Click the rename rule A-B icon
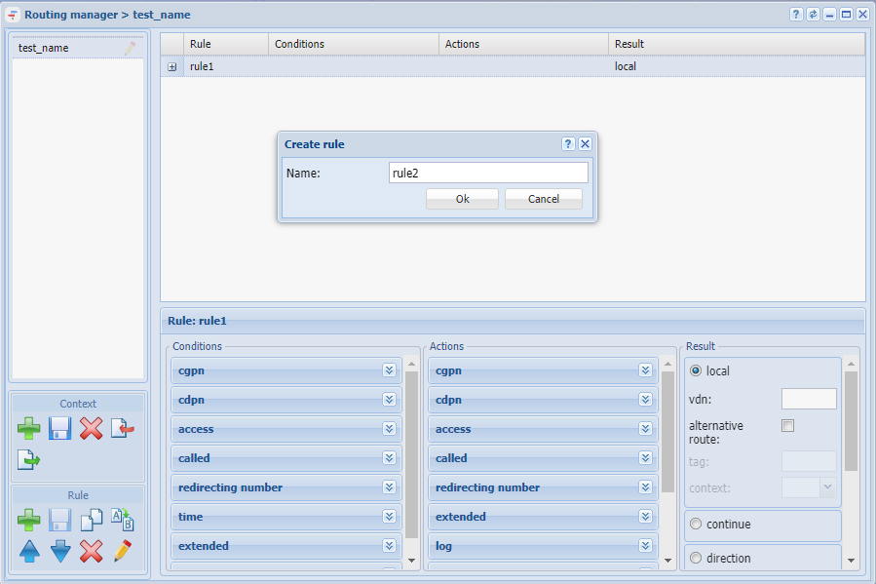 [x=123, y=520]
